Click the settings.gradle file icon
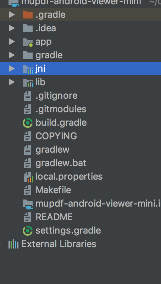Screen dimensions: 161x284 [28, 231]
